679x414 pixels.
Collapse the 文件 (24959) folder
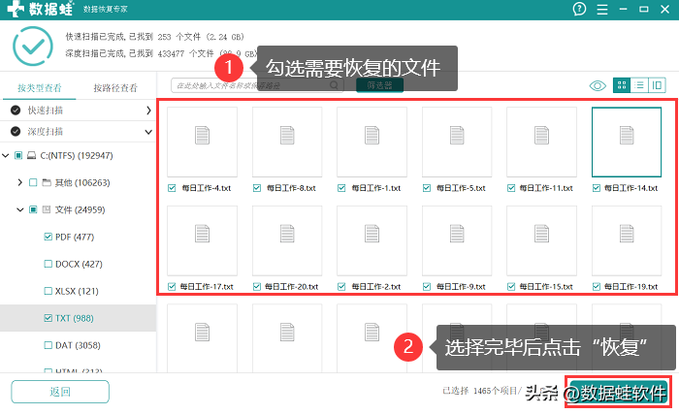point(20,209)
